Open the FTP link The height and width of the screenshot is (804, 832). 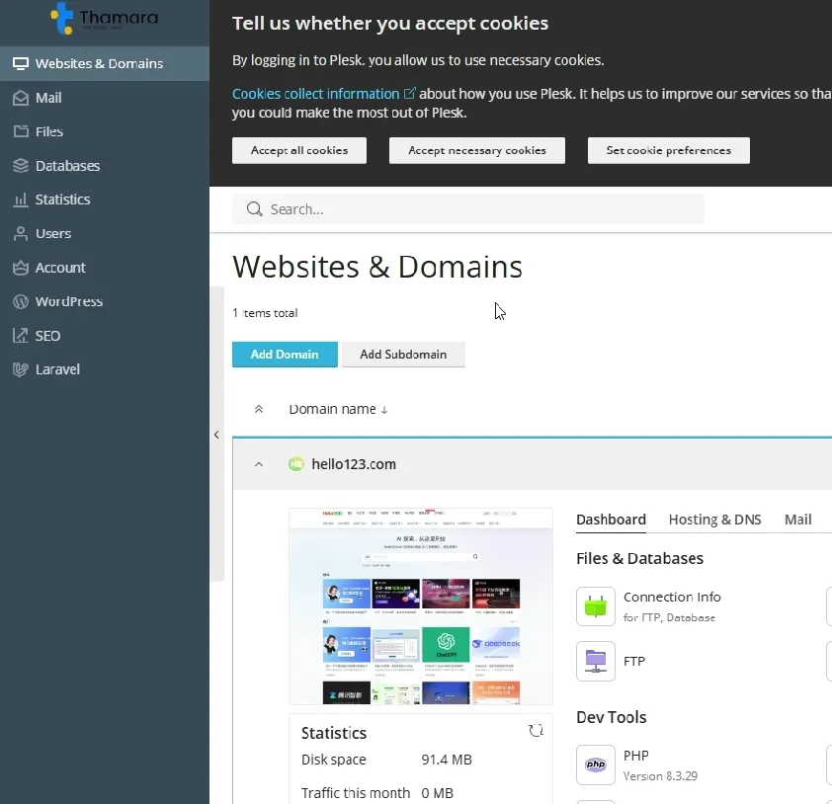634,662
